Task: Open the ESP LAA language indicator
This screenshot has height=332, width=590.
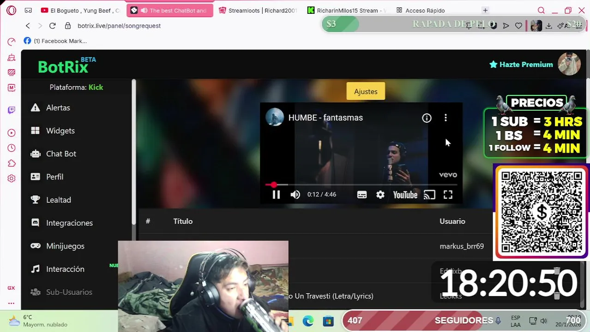Action: pyautogui.click(x=516, y=321)
